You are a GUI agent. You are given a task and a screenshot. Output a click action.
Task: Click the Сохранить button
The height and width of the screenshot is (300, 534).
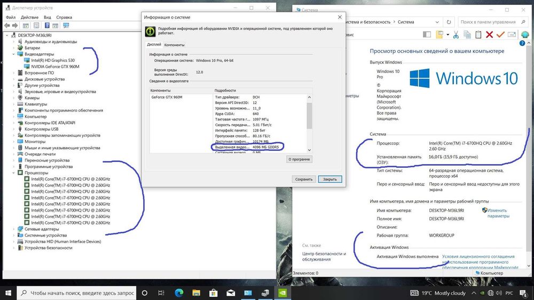pos(304,179)
